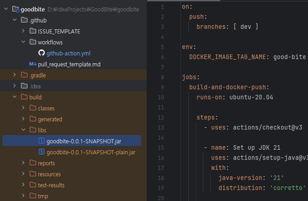This screenshot has height=201, width=308.
Task: Click the classes folder icon
Action: (x=33, y=108)
